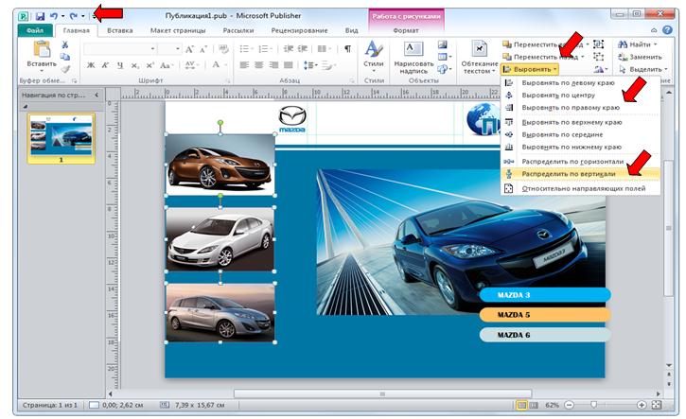686x419 pixels.
Task: Zoom in using the plus button
Action: point(642,405)
